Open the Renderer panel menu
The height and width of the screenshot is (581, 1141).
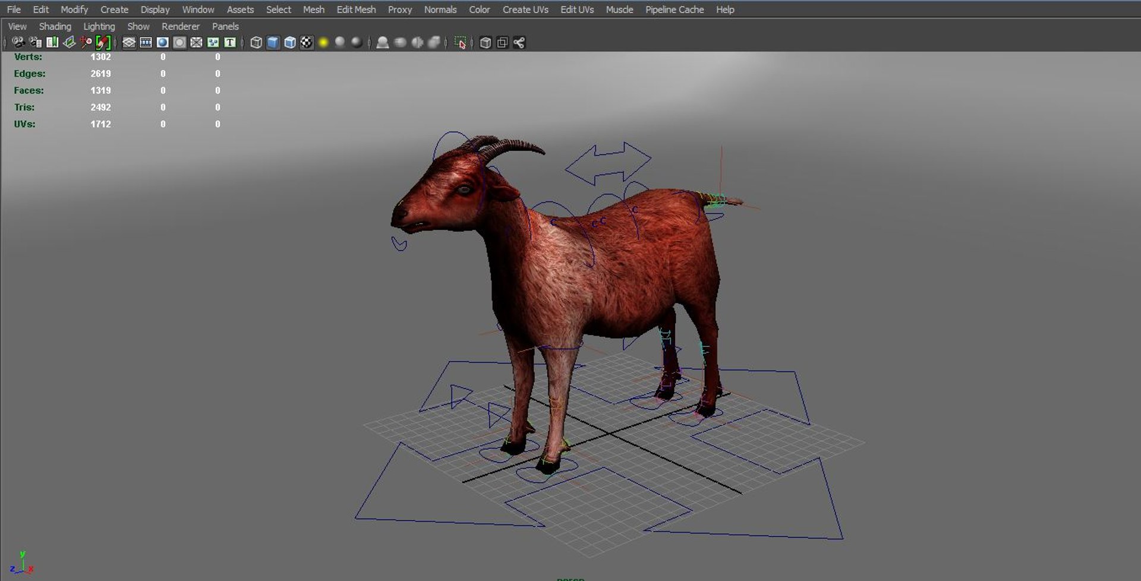(181, 26)
